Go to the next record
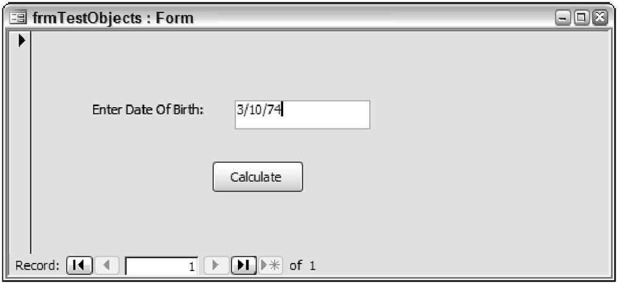Screen dimensions: 618x284 (216, 265)
